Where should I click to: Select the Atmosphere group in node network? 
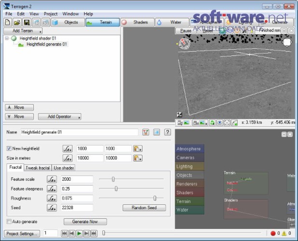pyautogui.click(x=189, y=149)
